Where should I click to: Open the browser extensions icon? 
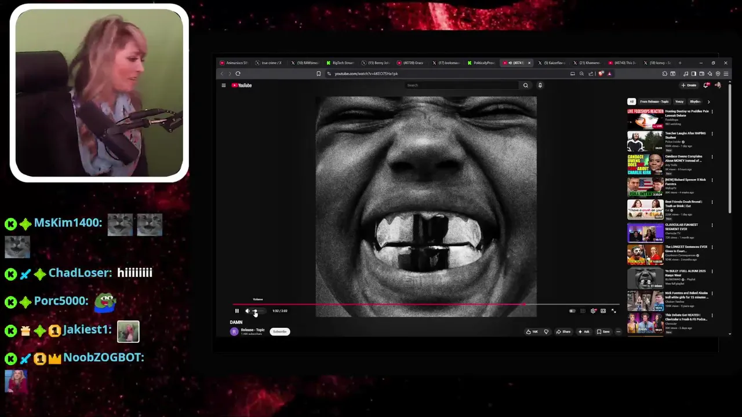(665, 74)
